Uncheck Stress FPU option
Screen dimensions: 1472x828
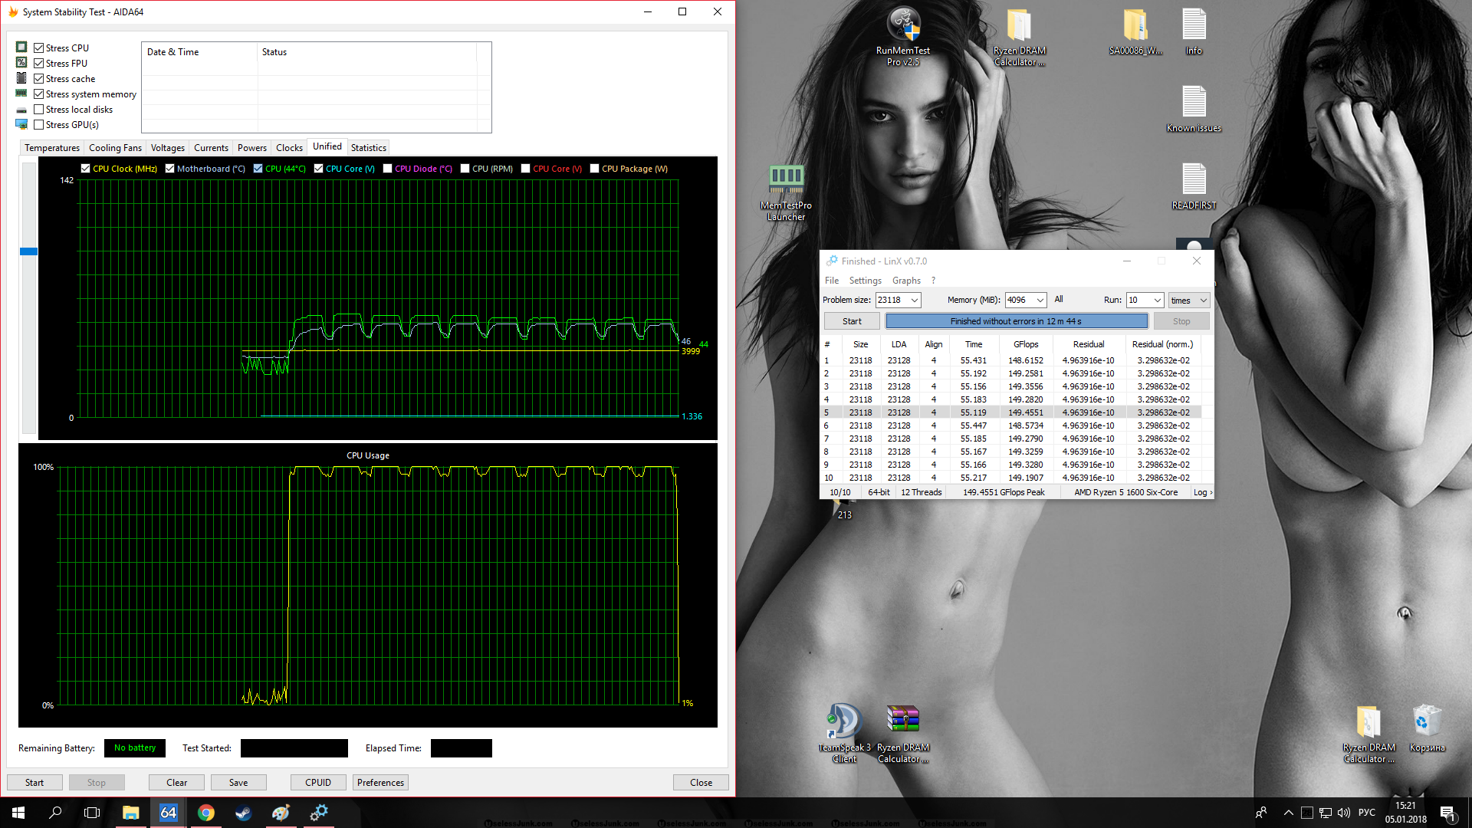(39, 64)
